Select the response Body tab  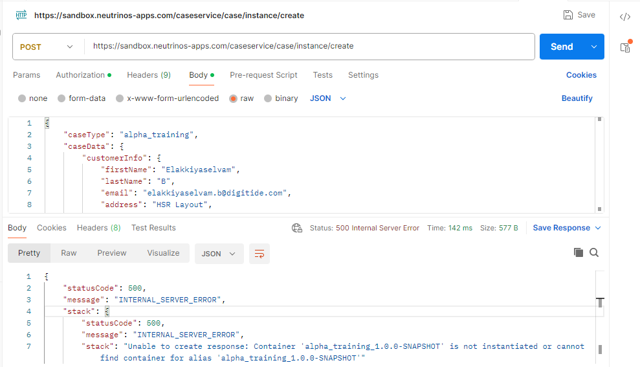click(x=17, y=228)
